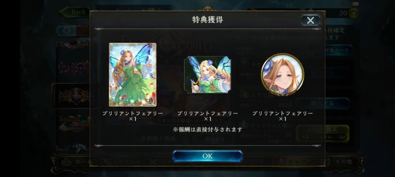Add crystals with the plus icon

(x=354, y=13)
